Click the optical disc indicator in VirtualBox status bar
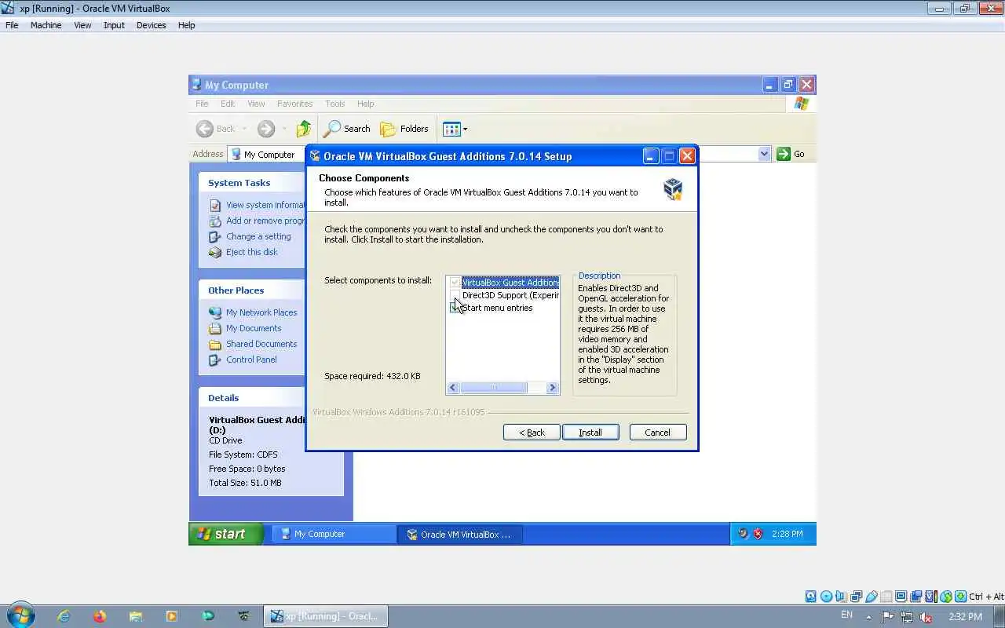 pos(826,597)
